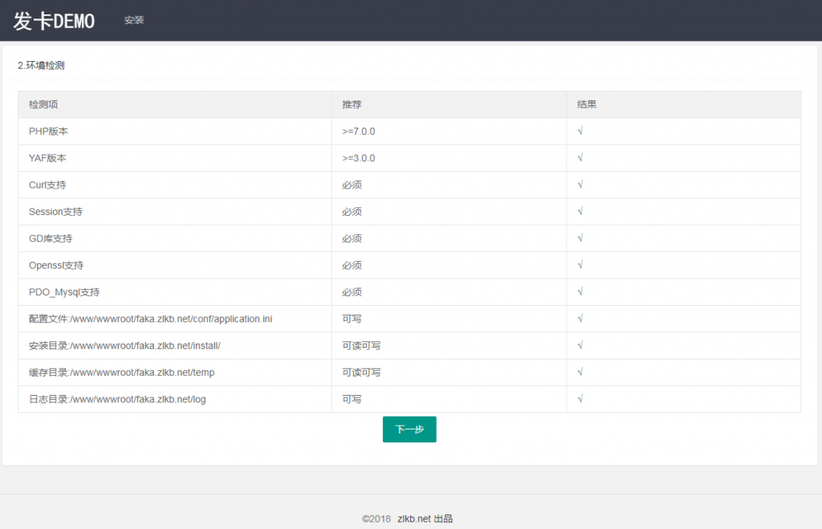Click the >=3.0.0 recommended value
Screen dimensions: 822x529
[x=359, y=158]
